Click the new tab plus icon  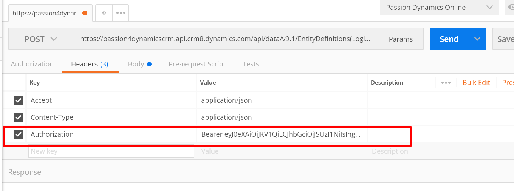[x=104, y=13]
